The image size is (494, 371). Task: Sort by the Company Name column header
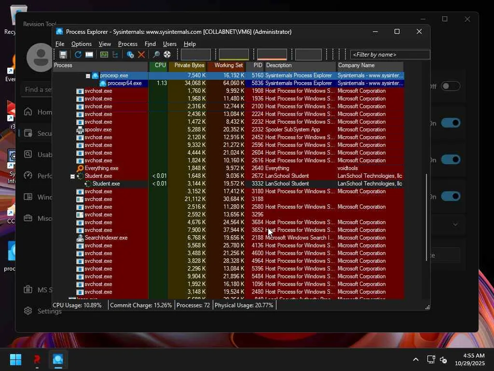click(x=370, y=65)
